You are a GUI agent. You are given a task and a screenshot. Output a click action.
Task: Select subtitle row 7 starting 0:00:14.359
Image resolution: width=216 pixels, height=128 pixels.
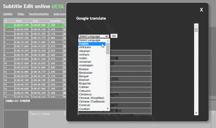(x=35, y=50)
